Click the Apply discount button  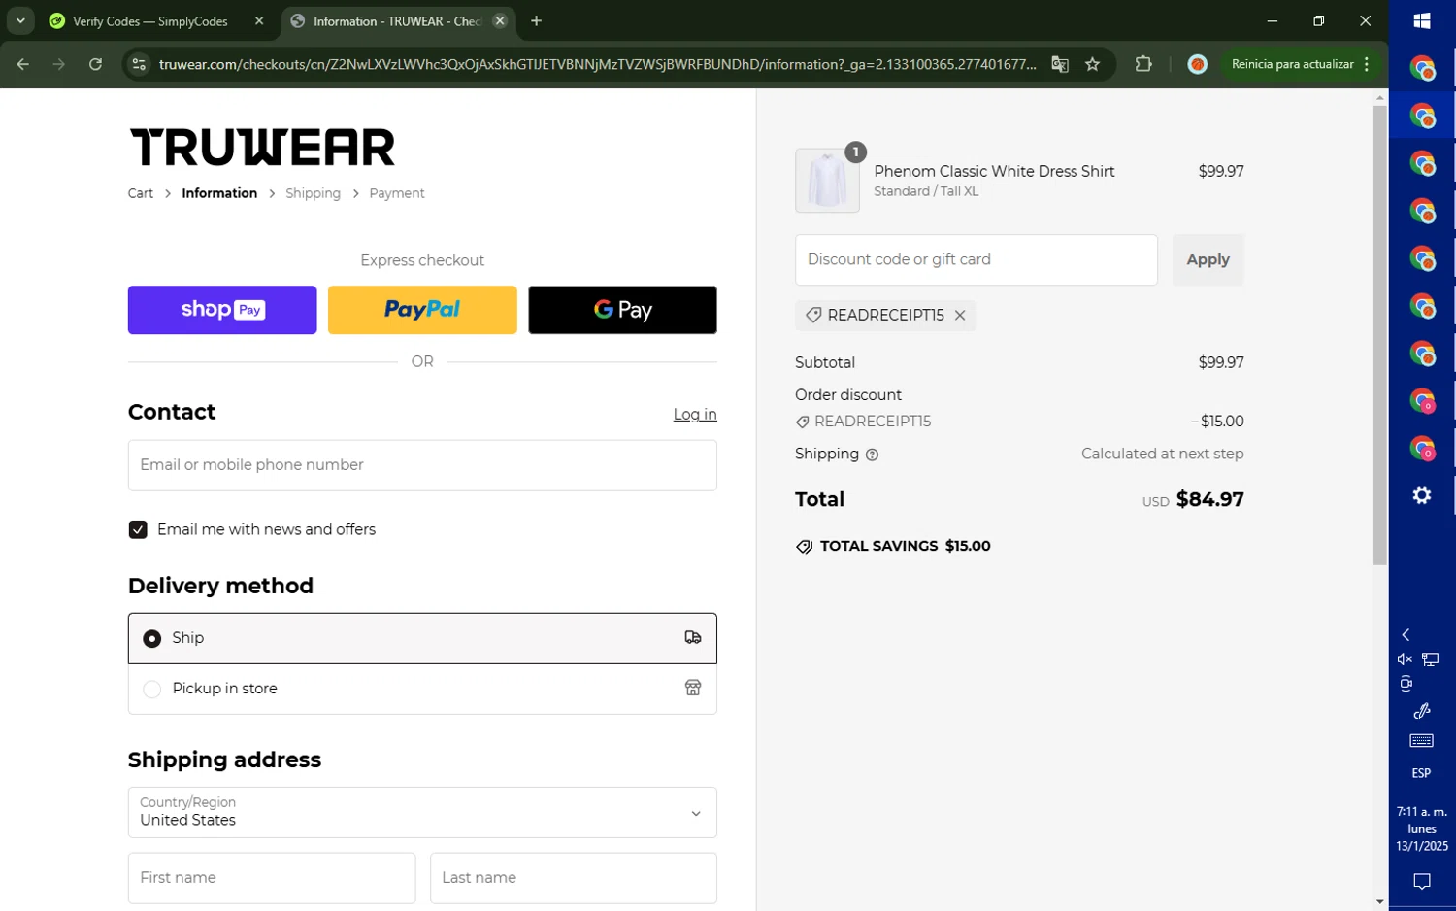coord(1208,259)
